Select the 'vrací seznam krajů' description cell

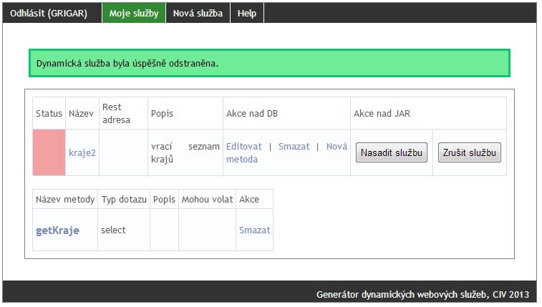point(185,152)
